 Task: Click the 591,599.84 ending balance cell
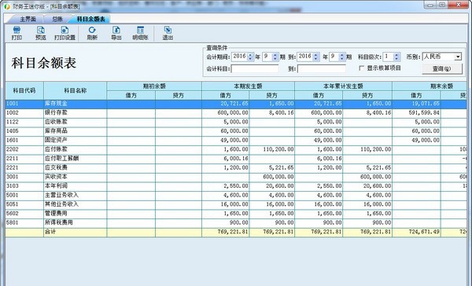416,113
